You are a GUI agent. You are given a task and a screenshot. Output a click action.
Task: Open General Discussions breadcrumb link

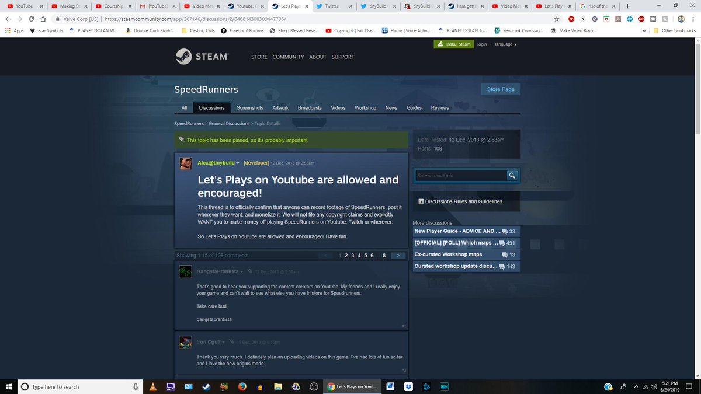click(x=229, y=124)
